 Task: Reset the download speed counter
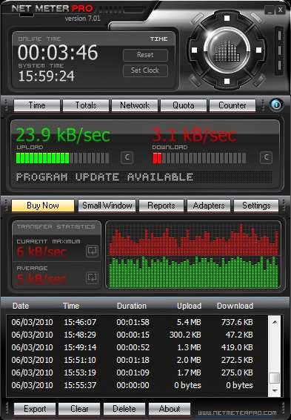(266, 157)
